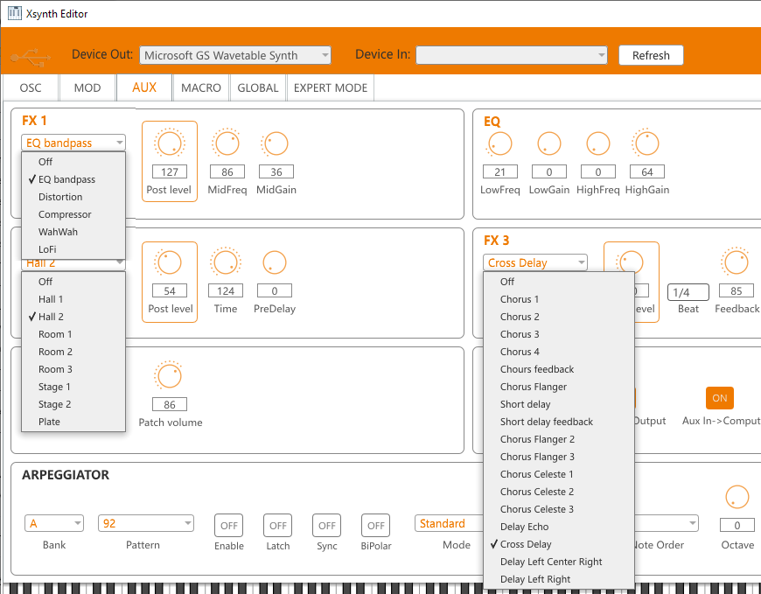Click the Cross Delay combo box
The height and width of the screenshot is (594, 761).
tap(534, 262)
